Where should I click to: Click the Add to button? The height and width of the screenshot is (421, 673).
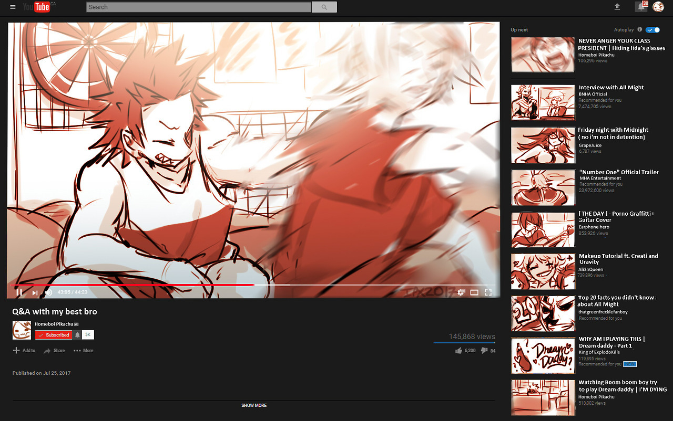[24, 350]
